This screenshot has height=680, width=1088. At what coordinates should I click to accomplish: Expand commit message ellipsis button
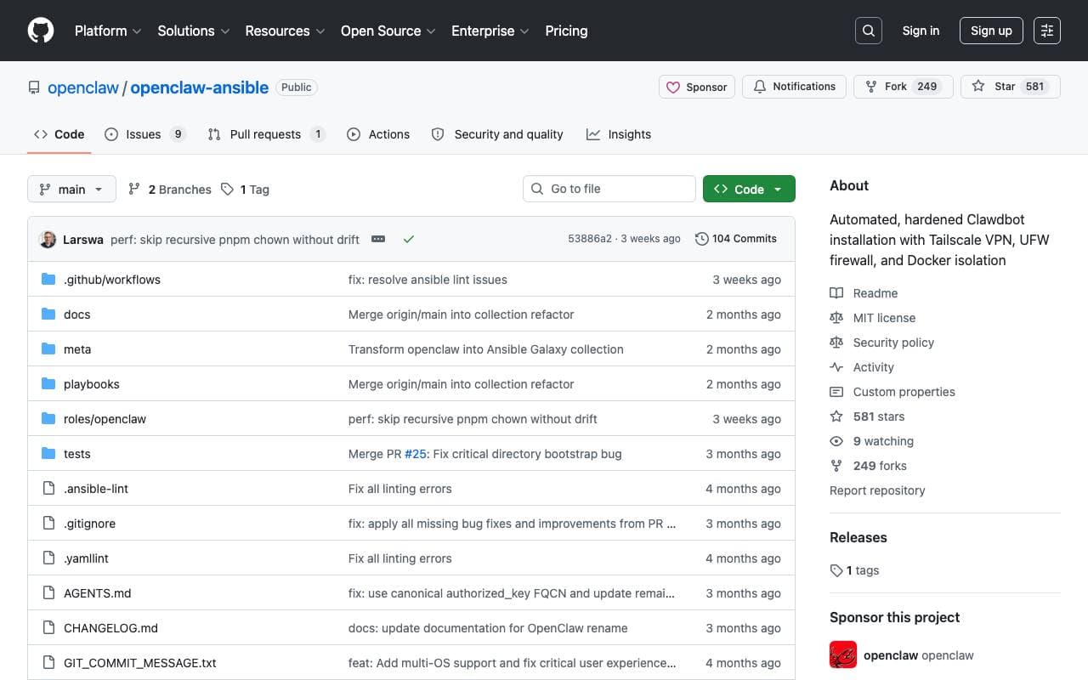pos(378,240)
